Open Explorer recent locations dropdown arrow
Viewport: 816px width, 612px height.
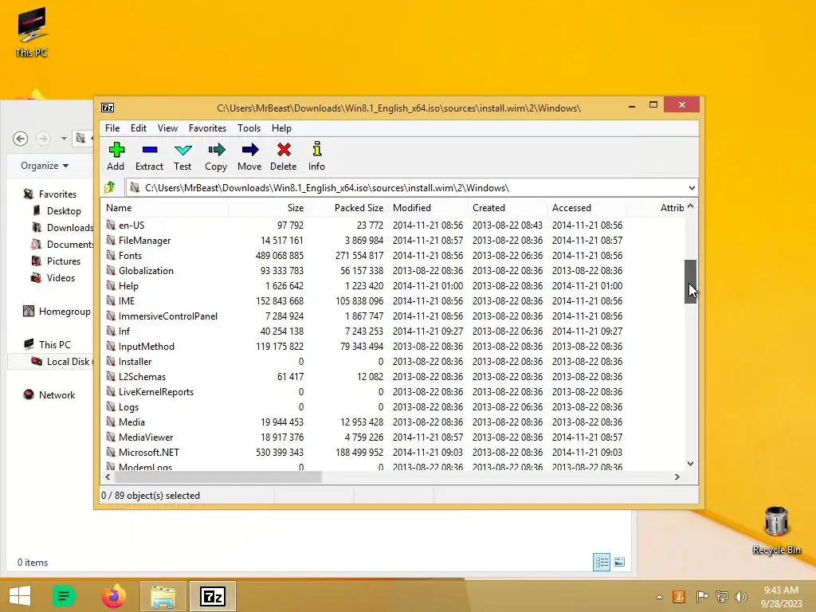coord(64,139)
